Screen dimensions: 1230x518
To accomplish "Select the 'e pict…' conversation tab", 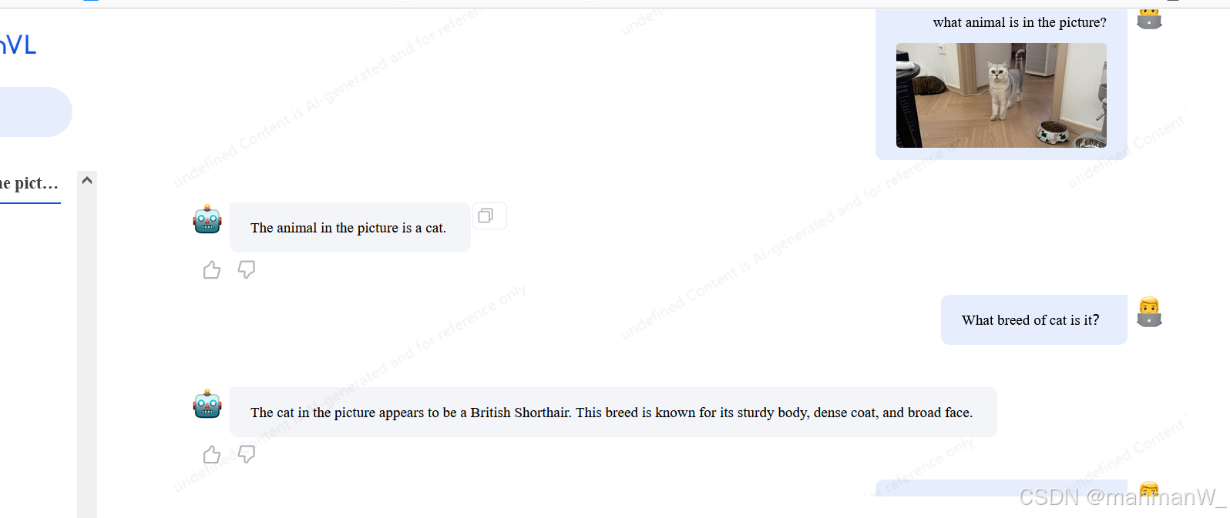I will tap(29, 185).
